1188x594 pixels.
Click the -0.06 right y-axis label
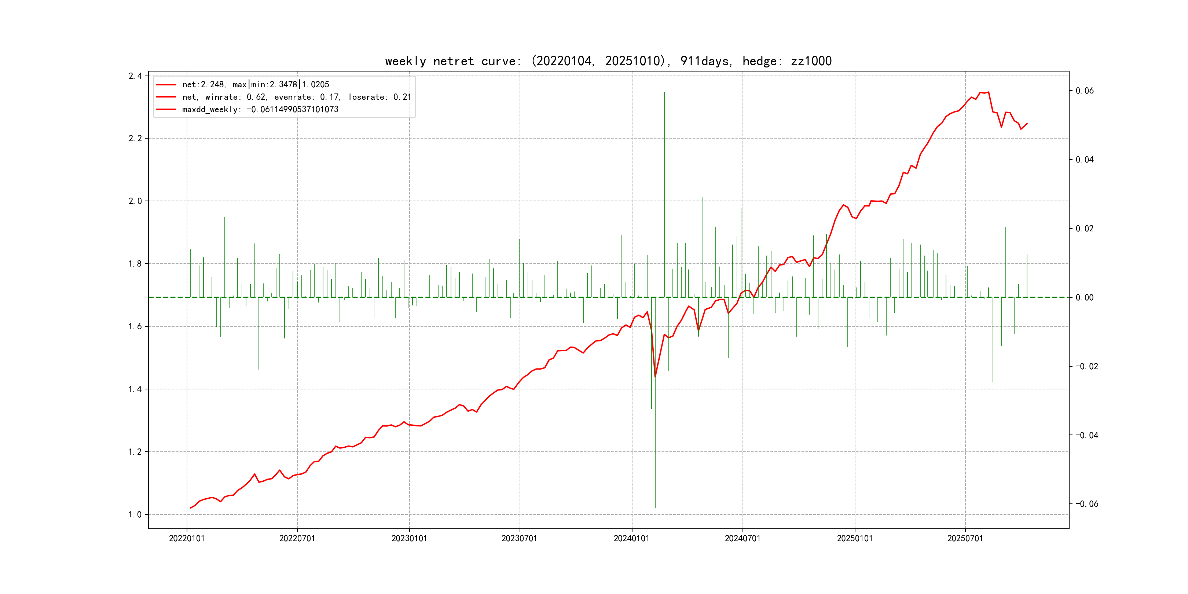[1086, 504]
